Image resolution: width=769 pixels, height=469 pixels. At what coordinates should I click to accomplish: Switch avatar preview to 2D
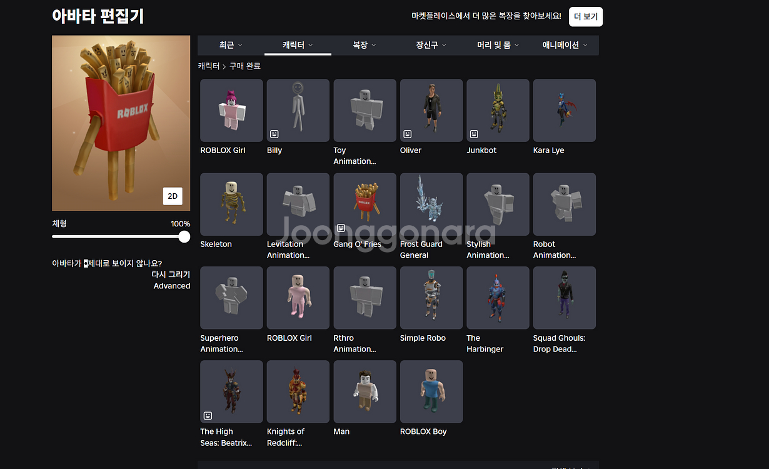tap(173, 196)
